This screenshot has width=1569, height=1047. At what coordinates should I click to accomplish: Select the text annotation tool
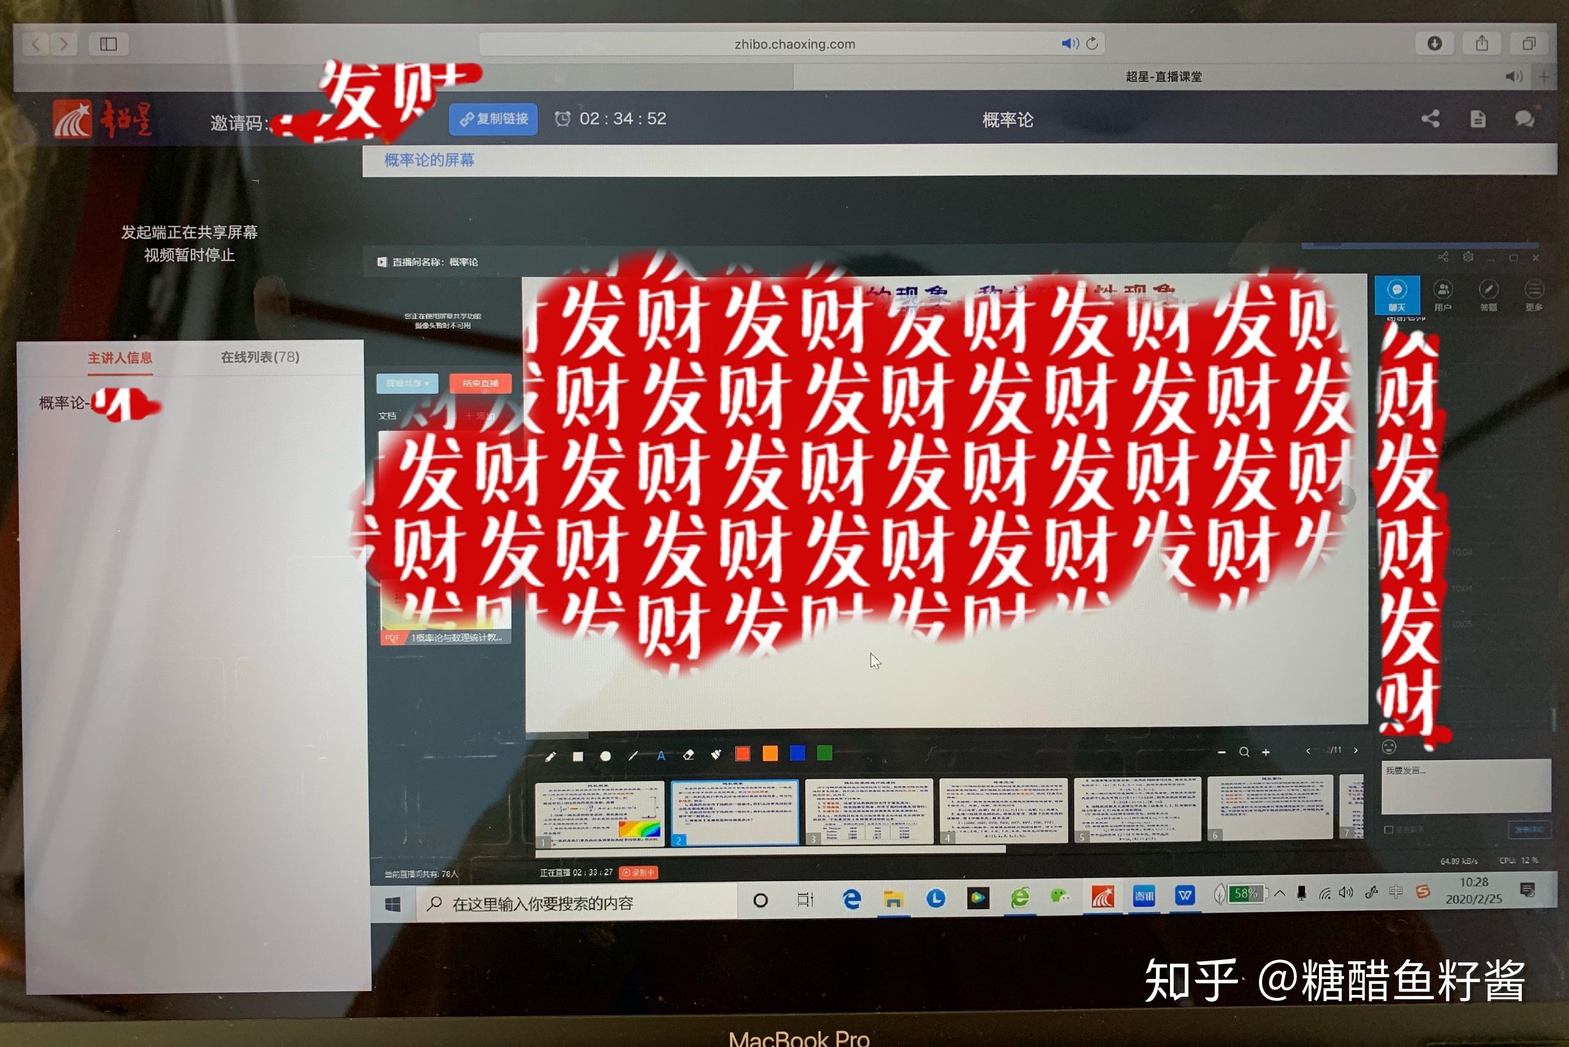tap(661, 756)
